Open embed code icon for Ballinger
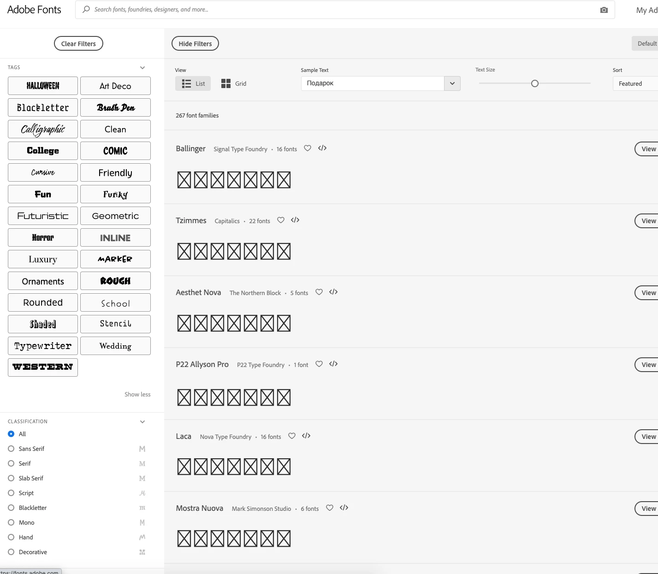Viewport: 658px width, 574px height. [322, 148]
